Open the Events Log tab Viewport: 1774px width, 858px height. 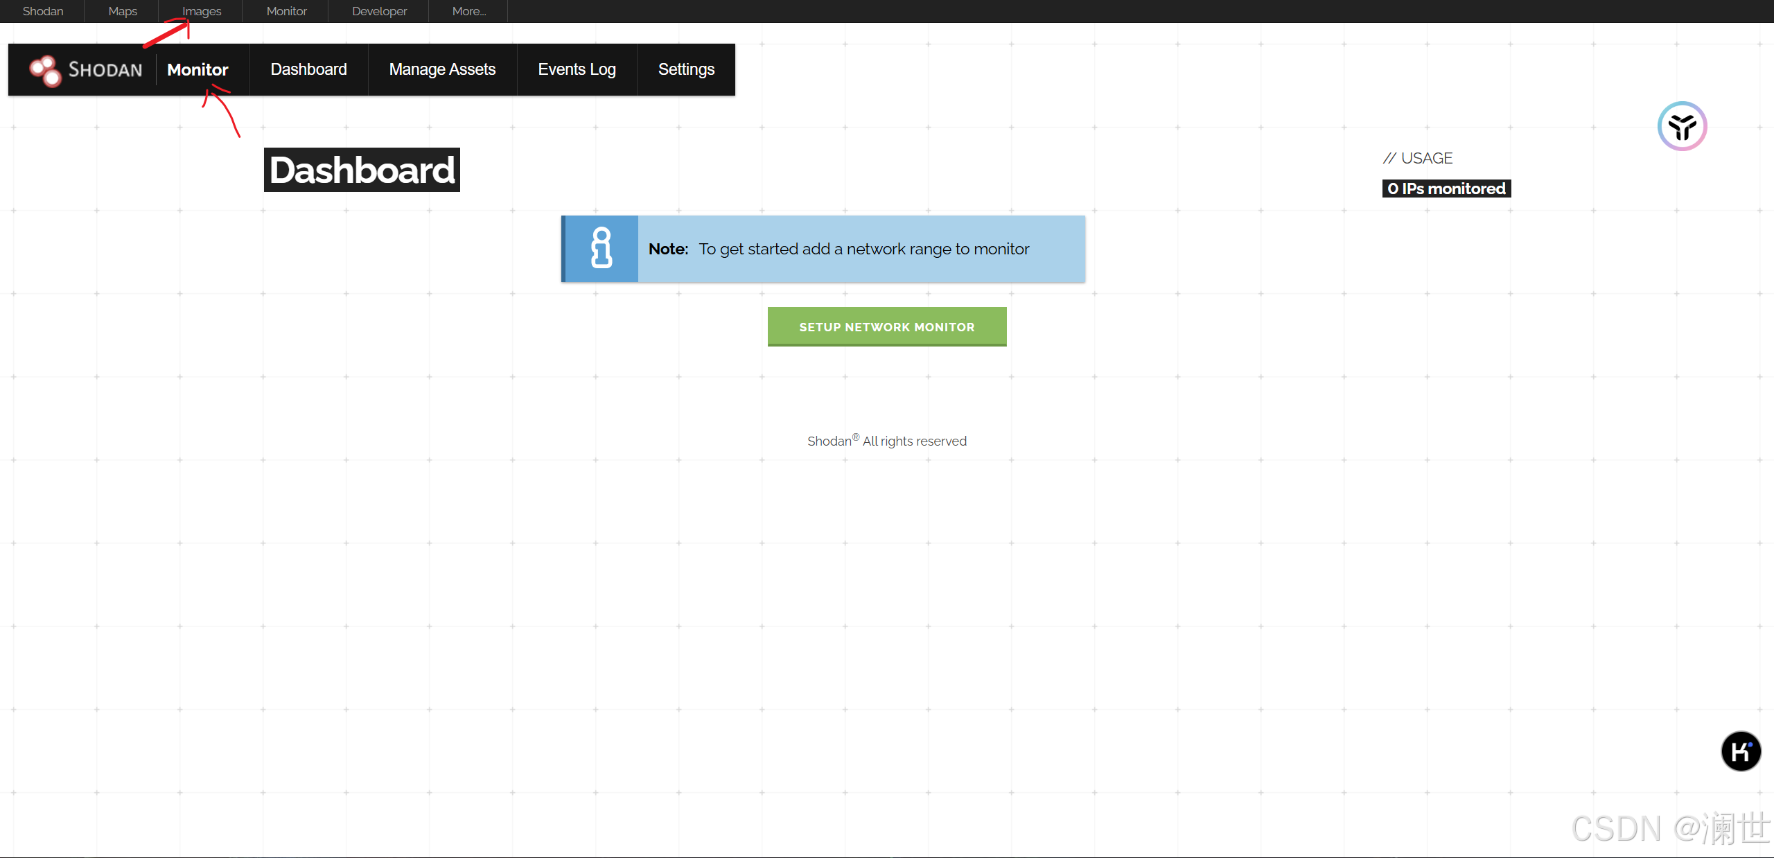click(x=577, y=69)
